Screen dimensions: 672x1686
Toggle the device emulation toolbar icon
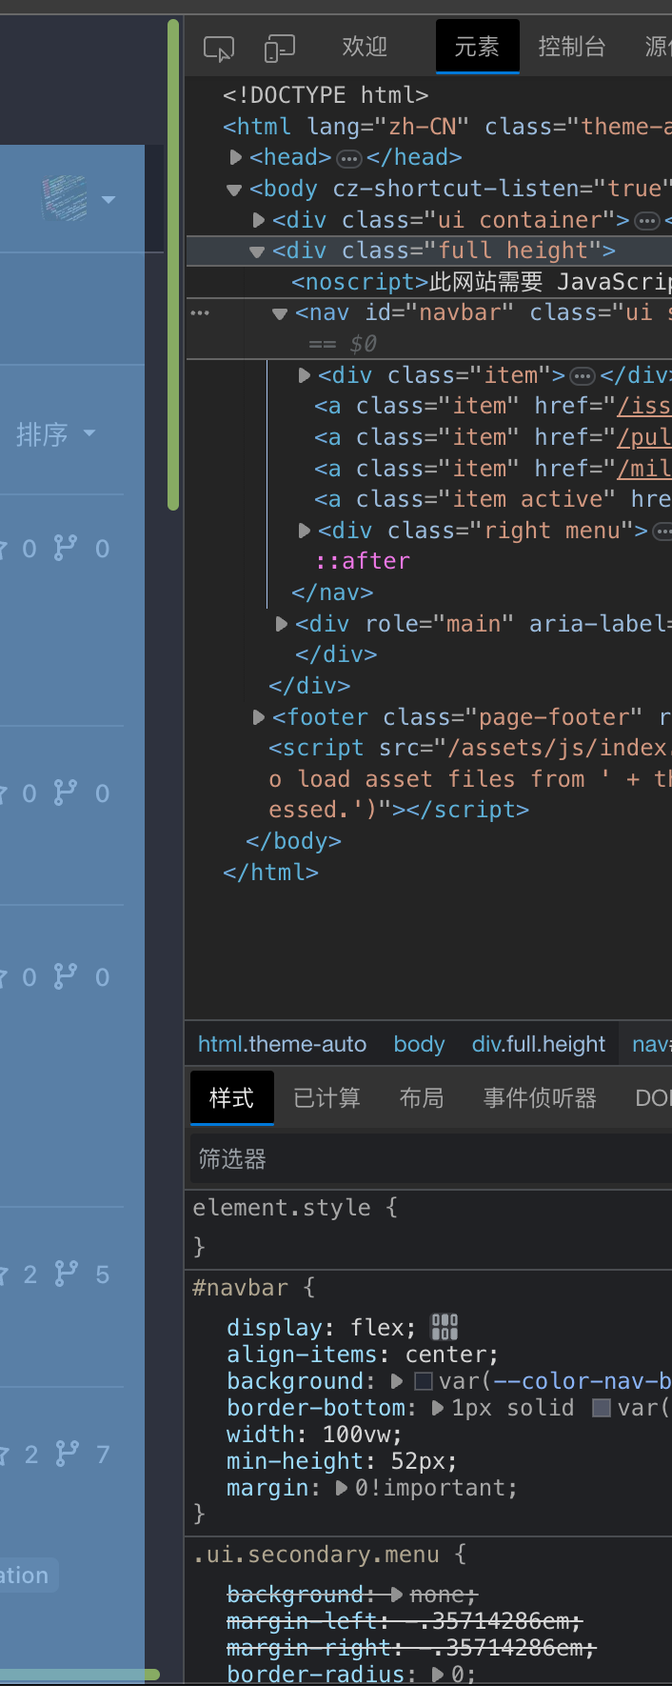pos(280,50)
